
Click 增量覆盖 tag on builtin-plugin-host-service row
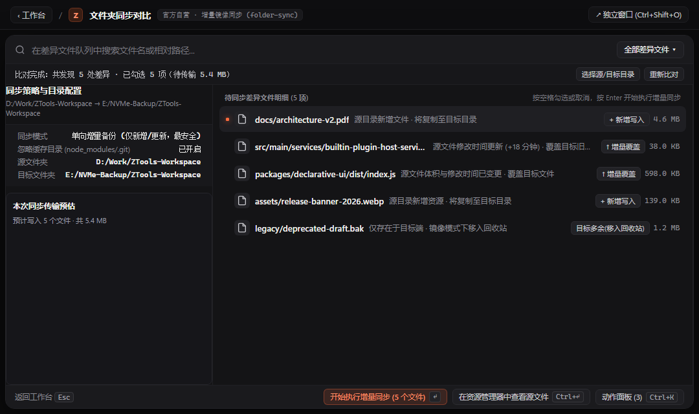(x=623, y=147)
